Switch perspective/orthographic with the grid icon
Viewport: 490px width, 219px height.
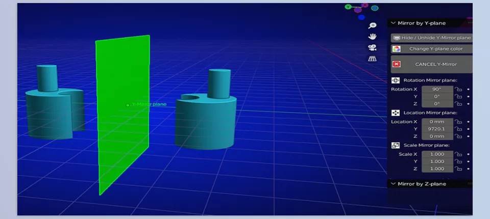(x=373, y=59)
